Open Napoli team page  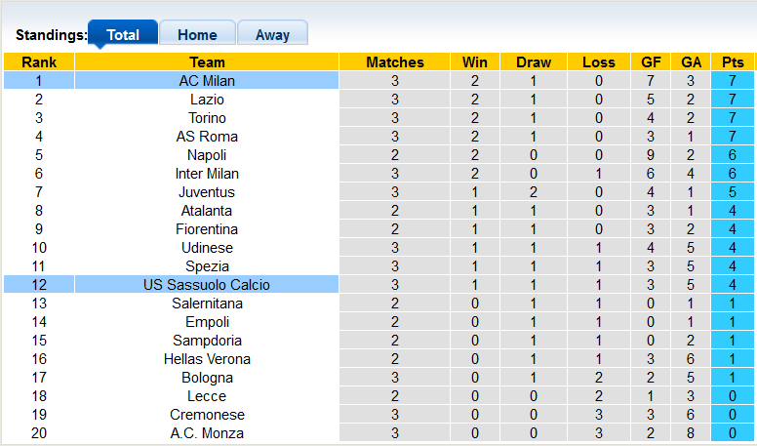[x=207, y=155]
